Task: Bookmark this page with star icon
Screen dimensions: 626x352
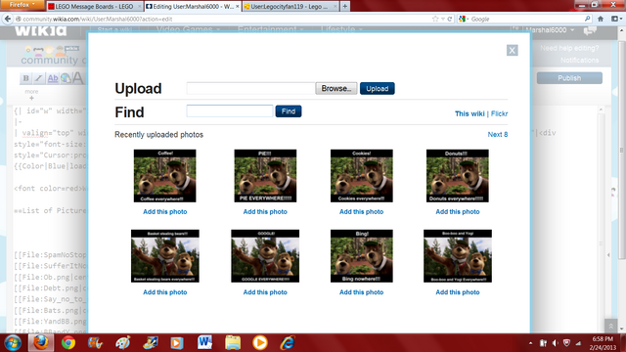Action: click(x=435, y=19)
